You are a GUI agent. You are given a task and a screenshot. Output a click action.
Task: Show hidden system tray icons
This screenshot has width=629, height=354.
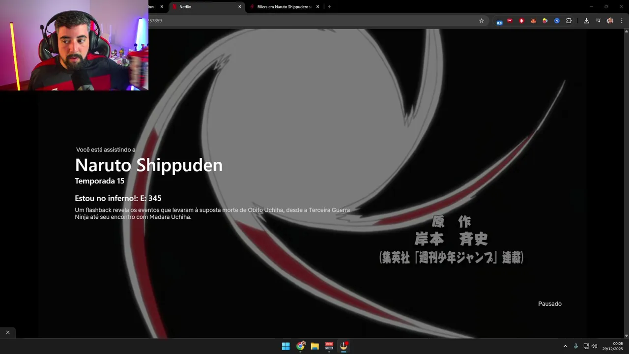click(565, 346)
